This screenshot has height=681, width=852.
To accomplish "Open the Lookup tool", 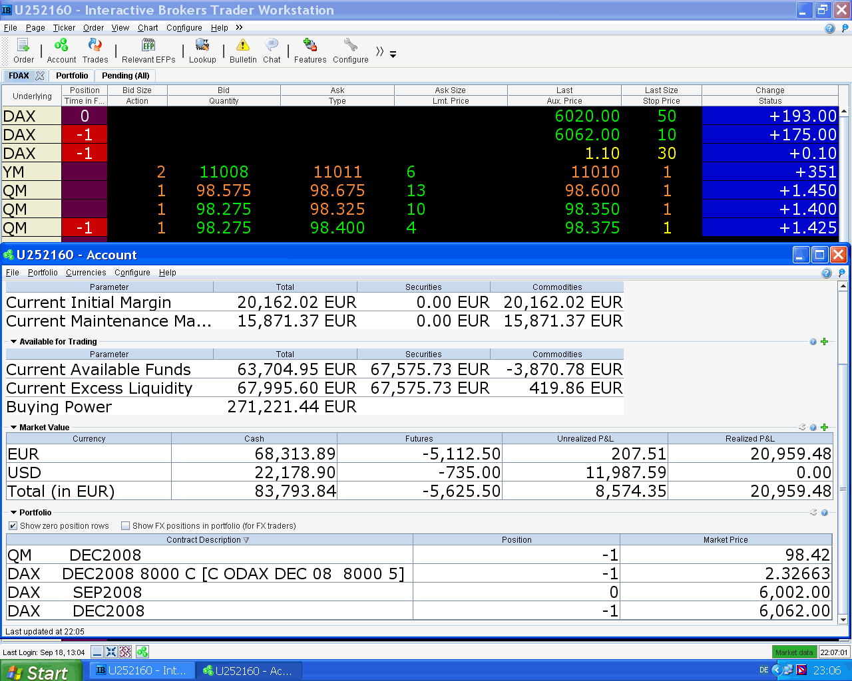I will [202, 46].
